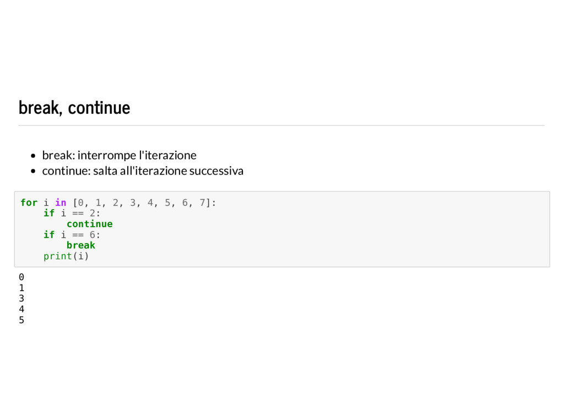The width and height of the screenshot is (564, 411).
Task: Click the first bullet point marker
Action: (x=33, y=156)
